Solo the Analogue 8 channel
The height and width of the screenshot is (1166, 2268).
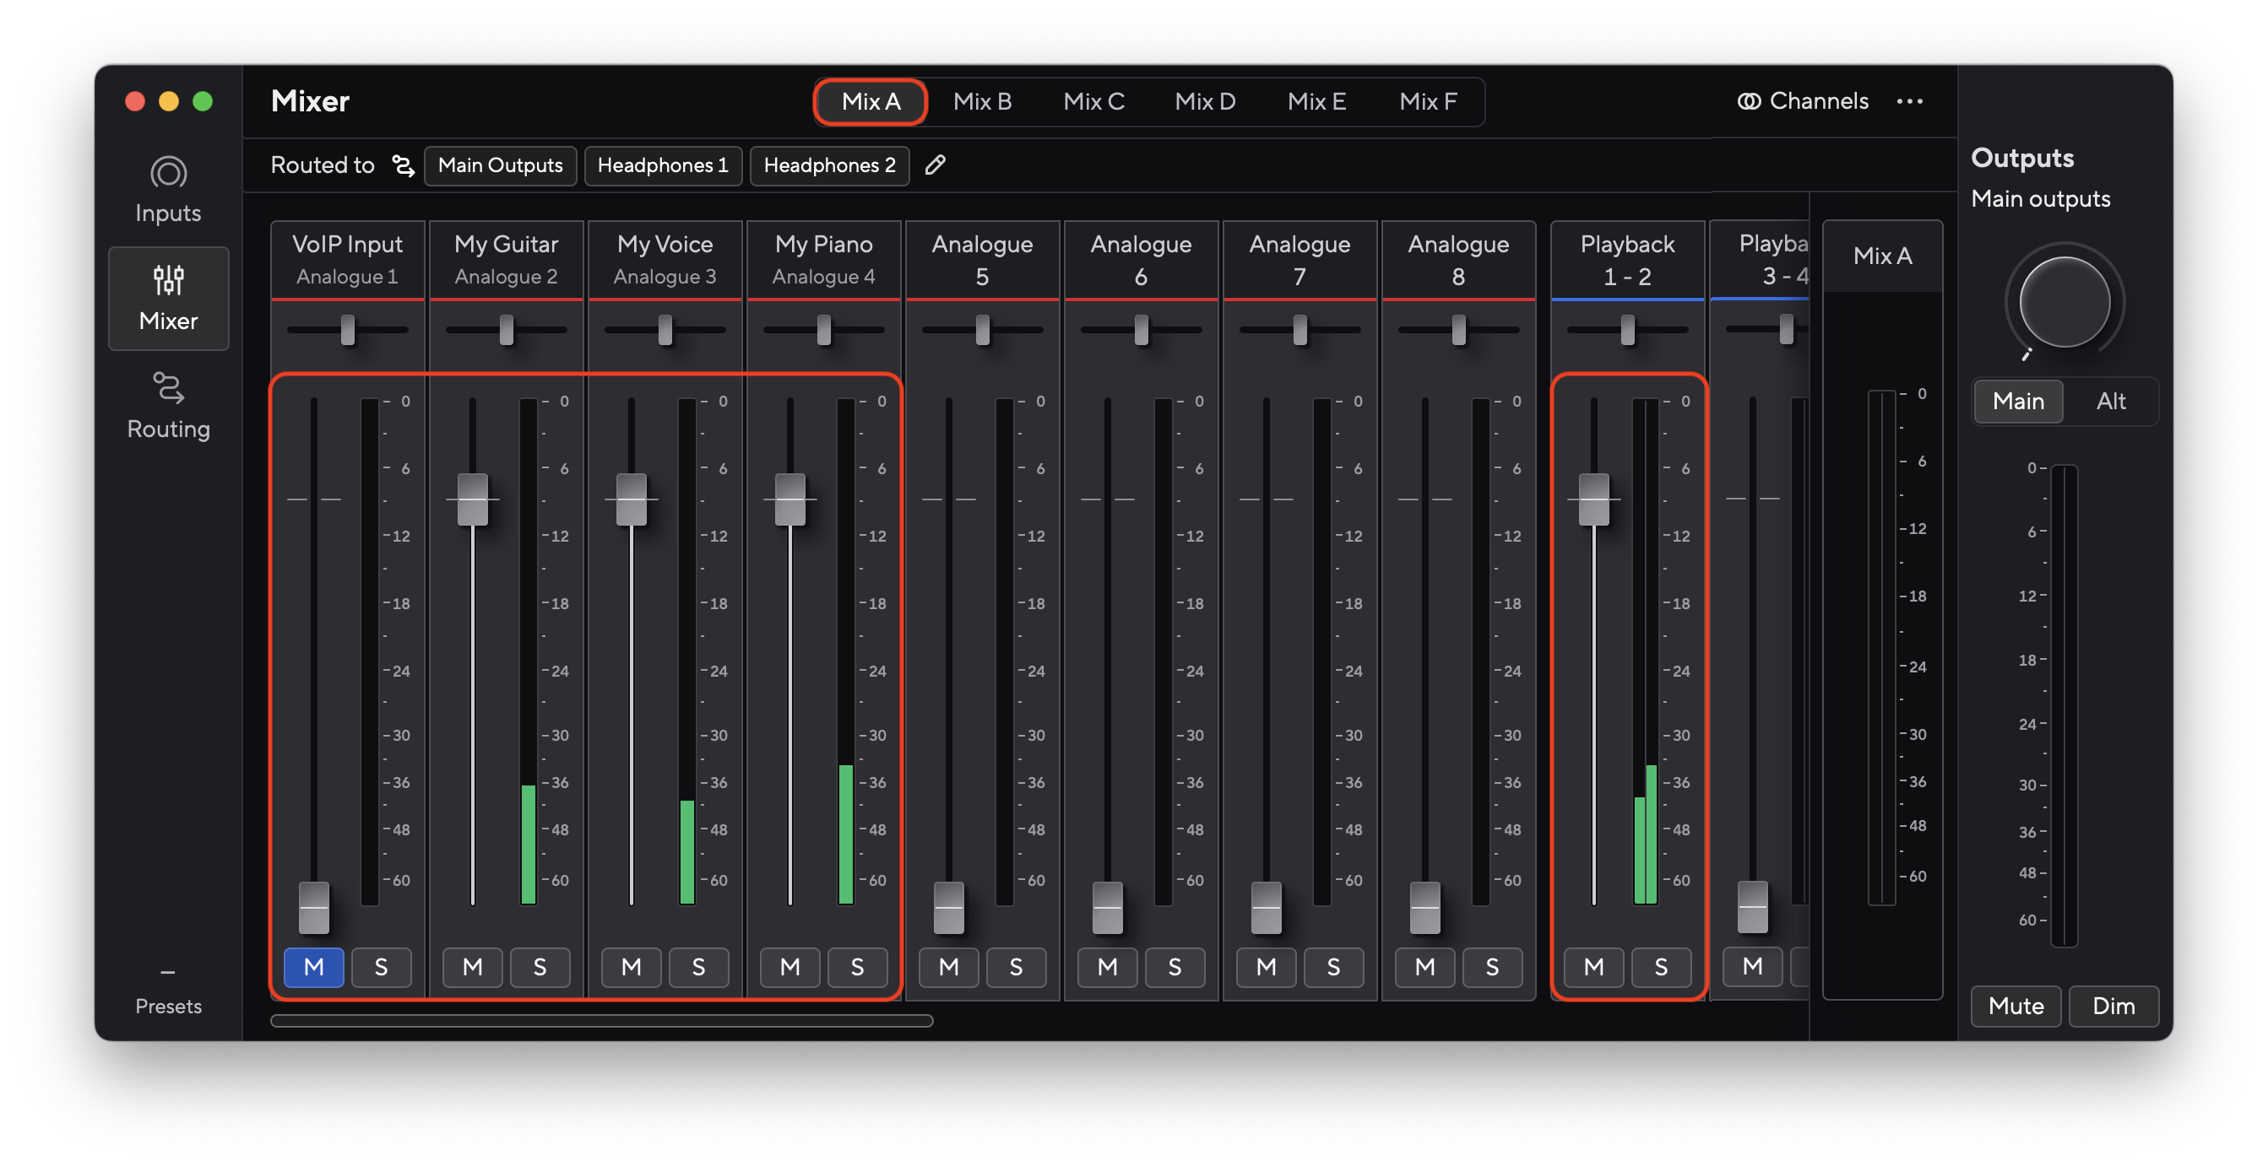[1492, 967]
